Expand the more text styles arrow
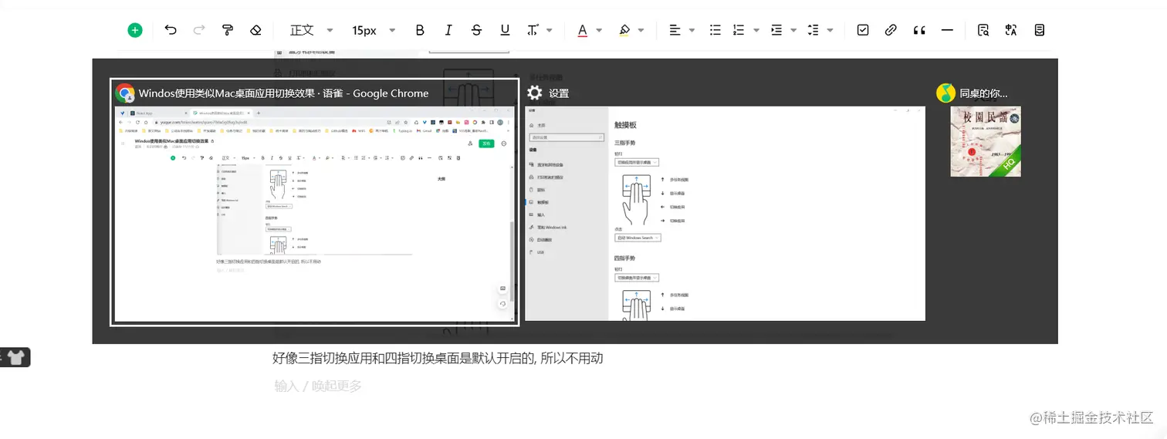Viewport: 1167px width, 439px height. pyautogui.click(x=550, y=30)
